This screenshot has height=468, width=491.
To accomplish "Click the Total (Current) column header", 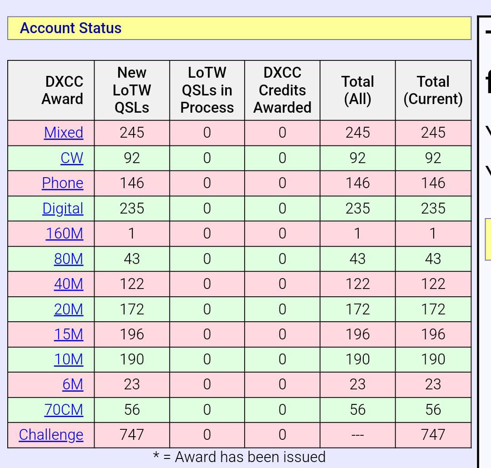I will [x=433, y=90].
